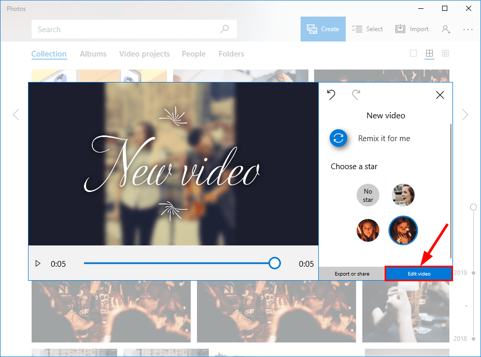The image size is (481, 357).
Task: Jump to 2019 on the timeline
Action: pyautogui.click(x=460, y=273)
